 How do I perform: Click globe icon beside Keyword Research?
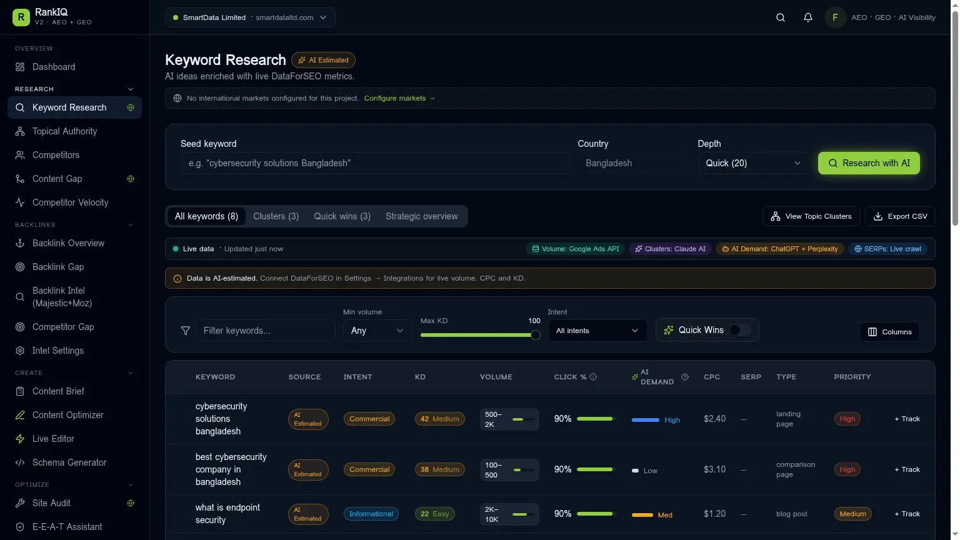(x=131, y=107)
